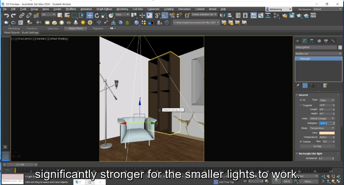Activate the Select and Link tool
Viewport: 344px width, 185px height.
pyautogui.click(x=22, y=15)
